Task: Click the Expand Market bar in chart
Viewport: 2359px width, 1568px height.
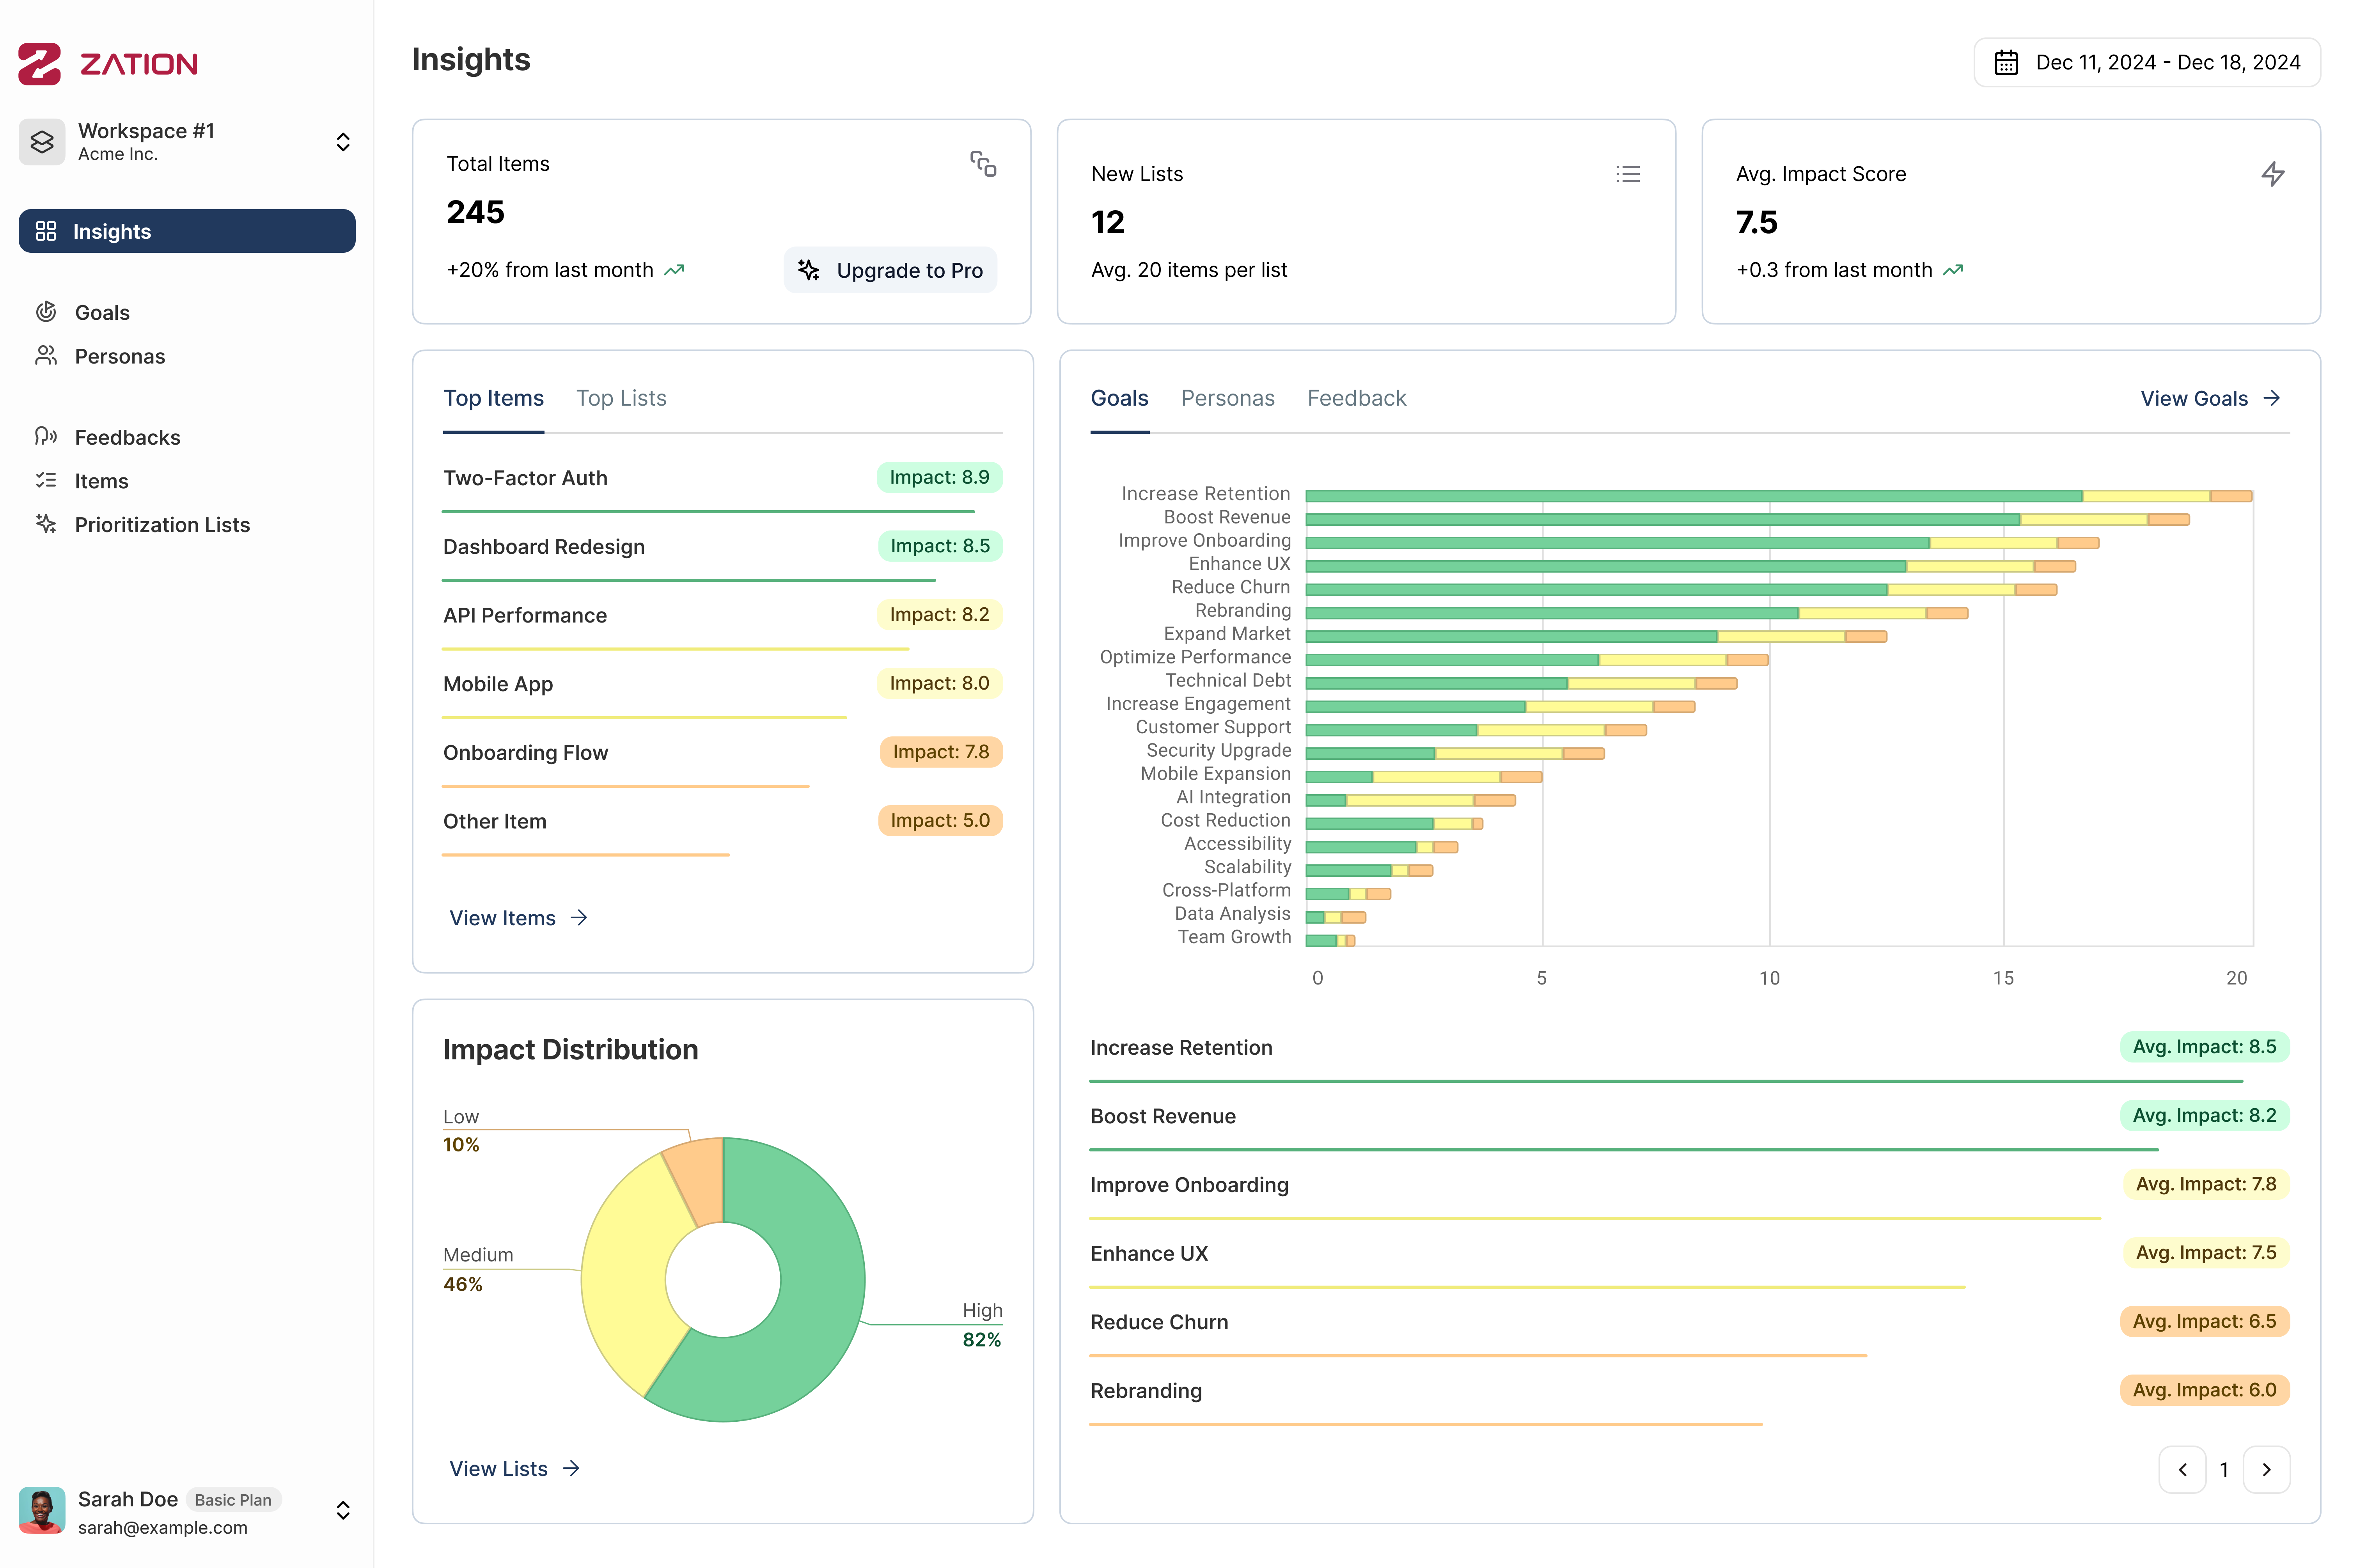Action: pyautogui.click(x=1596, y=636)
